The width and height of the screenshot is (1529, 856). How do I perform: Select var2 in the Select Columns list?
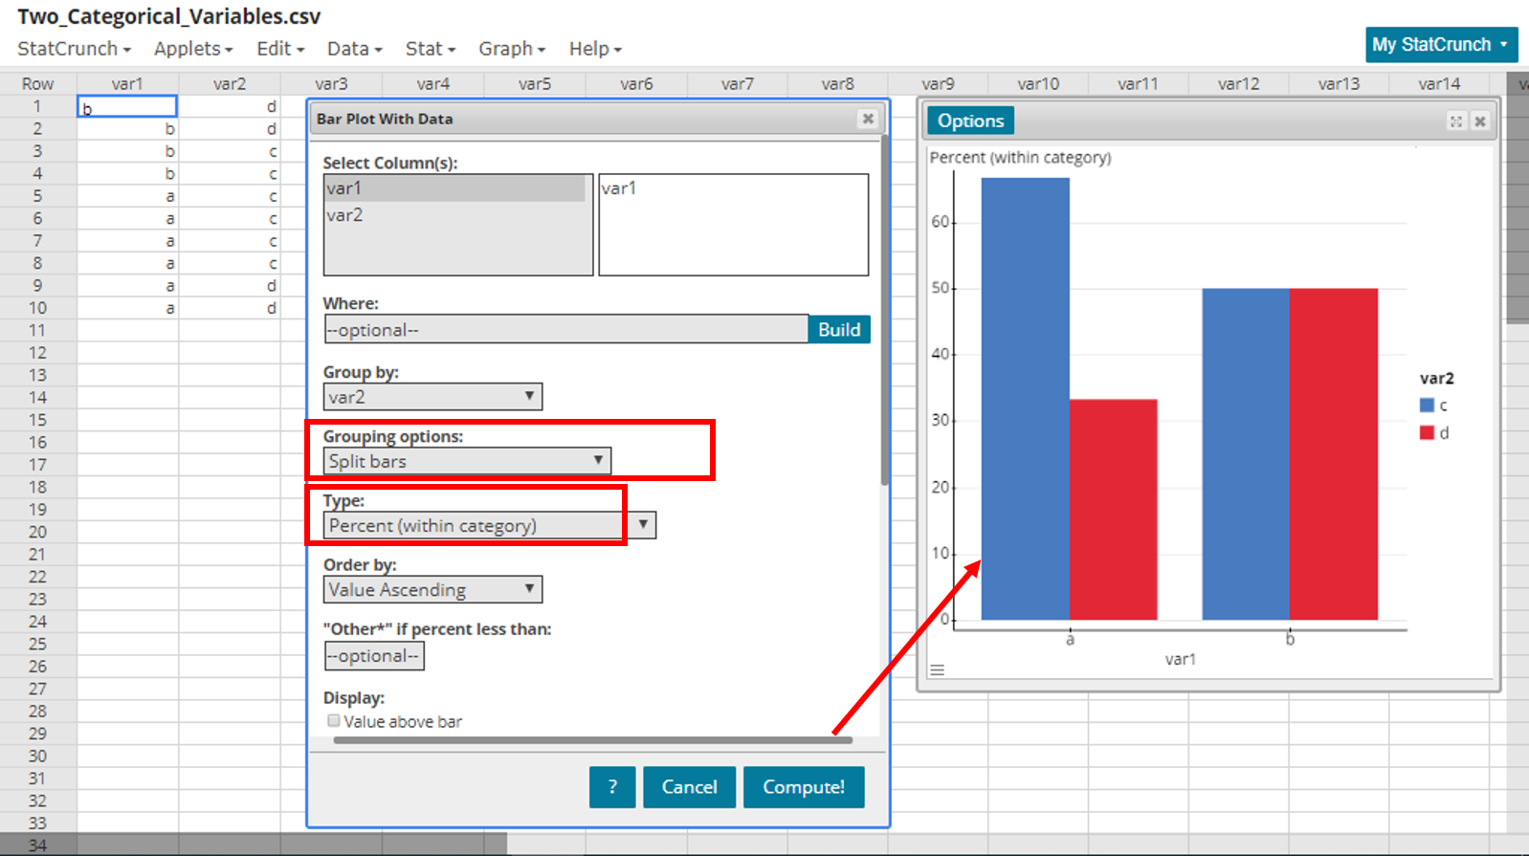click(x=345, y=215)
